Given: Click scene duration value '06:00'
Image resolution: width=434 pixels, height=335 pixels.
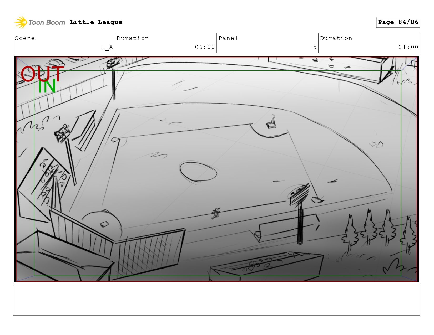Looking at the screenshot, I should [205, 47].
